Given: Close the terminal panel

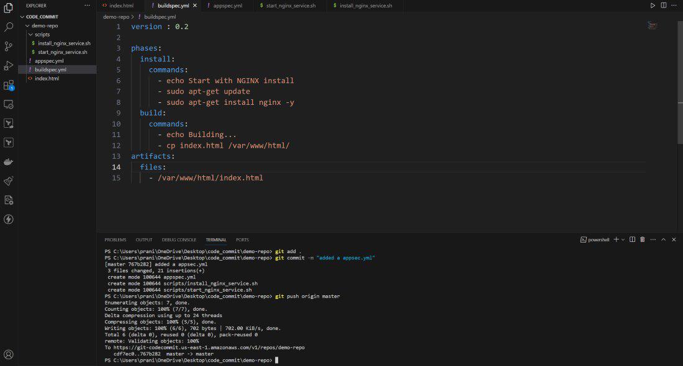Looking at the screenshot, I should click(674, 239).
